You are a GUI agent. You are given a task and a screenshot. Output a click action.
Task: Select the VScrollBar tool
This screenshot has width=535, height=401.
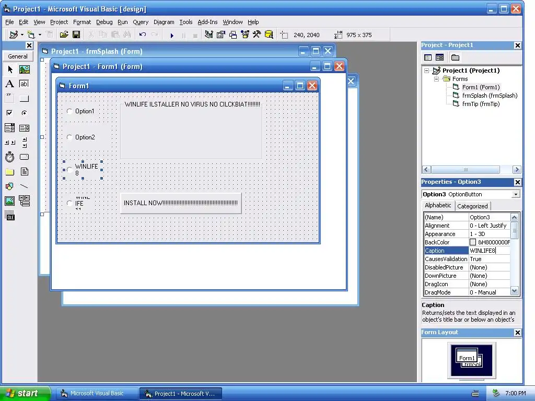(24, 142)
